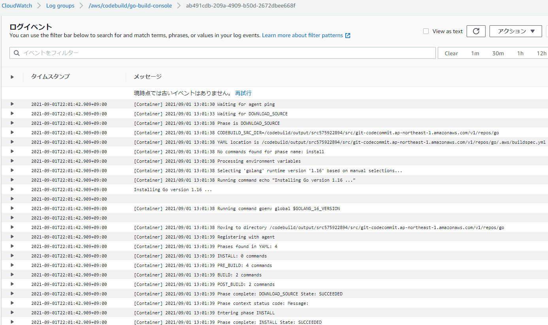
Task: Expand 'Phase complete: INSTALL State' row
Action: (x=12, y=322)
